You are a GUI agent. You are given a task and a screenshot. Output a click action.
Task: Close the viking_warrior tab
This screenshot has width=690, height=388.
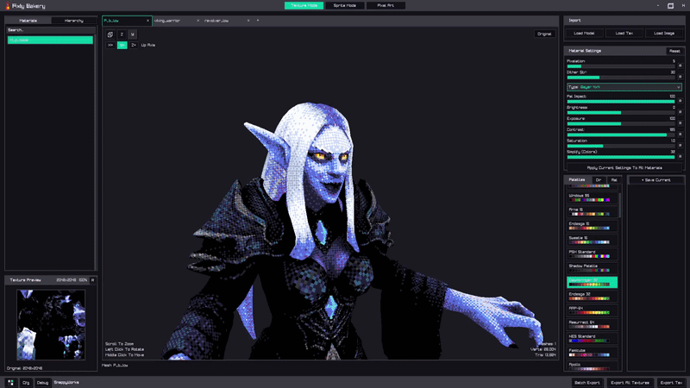pyautogui.click(x=198, y=21)
